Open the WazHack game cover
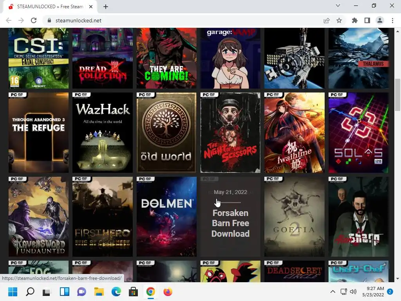The width and height of the screenshot is (401, 301). [x=103, y=132]
